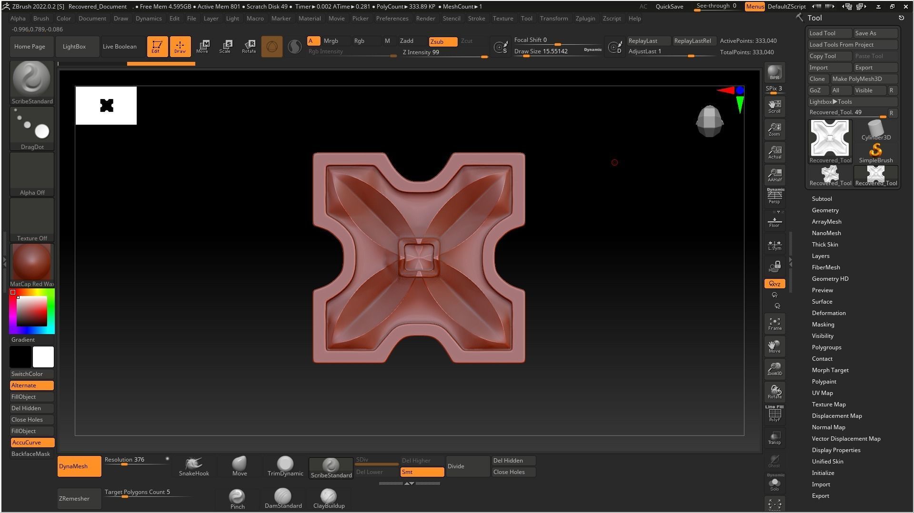
Task: Toggle PolyF line fill display
Action: tap(774, 414)
